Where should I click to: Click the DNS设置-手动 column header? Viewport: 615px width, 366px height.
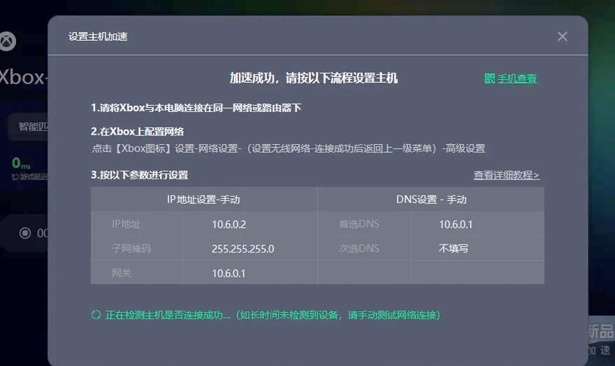pyautogui.click(x=431, y=199)
